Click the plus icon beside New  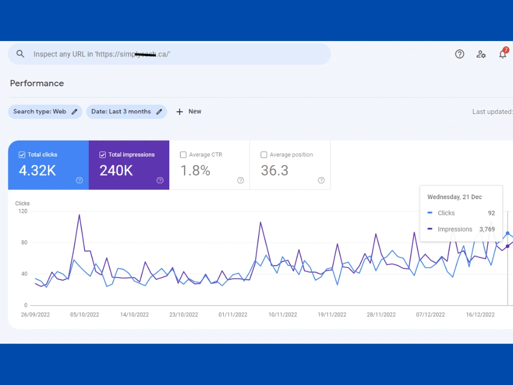point(180,112)
